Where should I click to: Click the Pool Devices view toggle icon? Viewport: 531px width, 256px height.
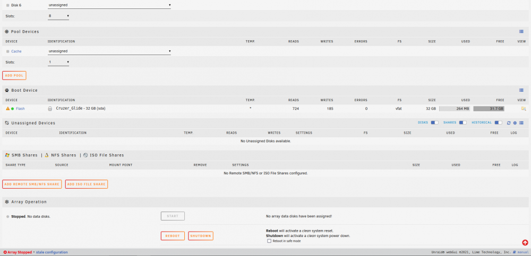(521, 31)
